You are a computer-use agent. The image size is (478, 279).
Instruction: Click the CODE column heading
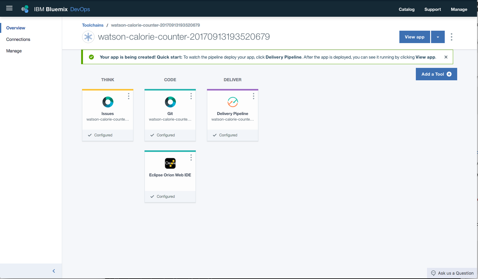pyautogui.click(x=170, y=80)
